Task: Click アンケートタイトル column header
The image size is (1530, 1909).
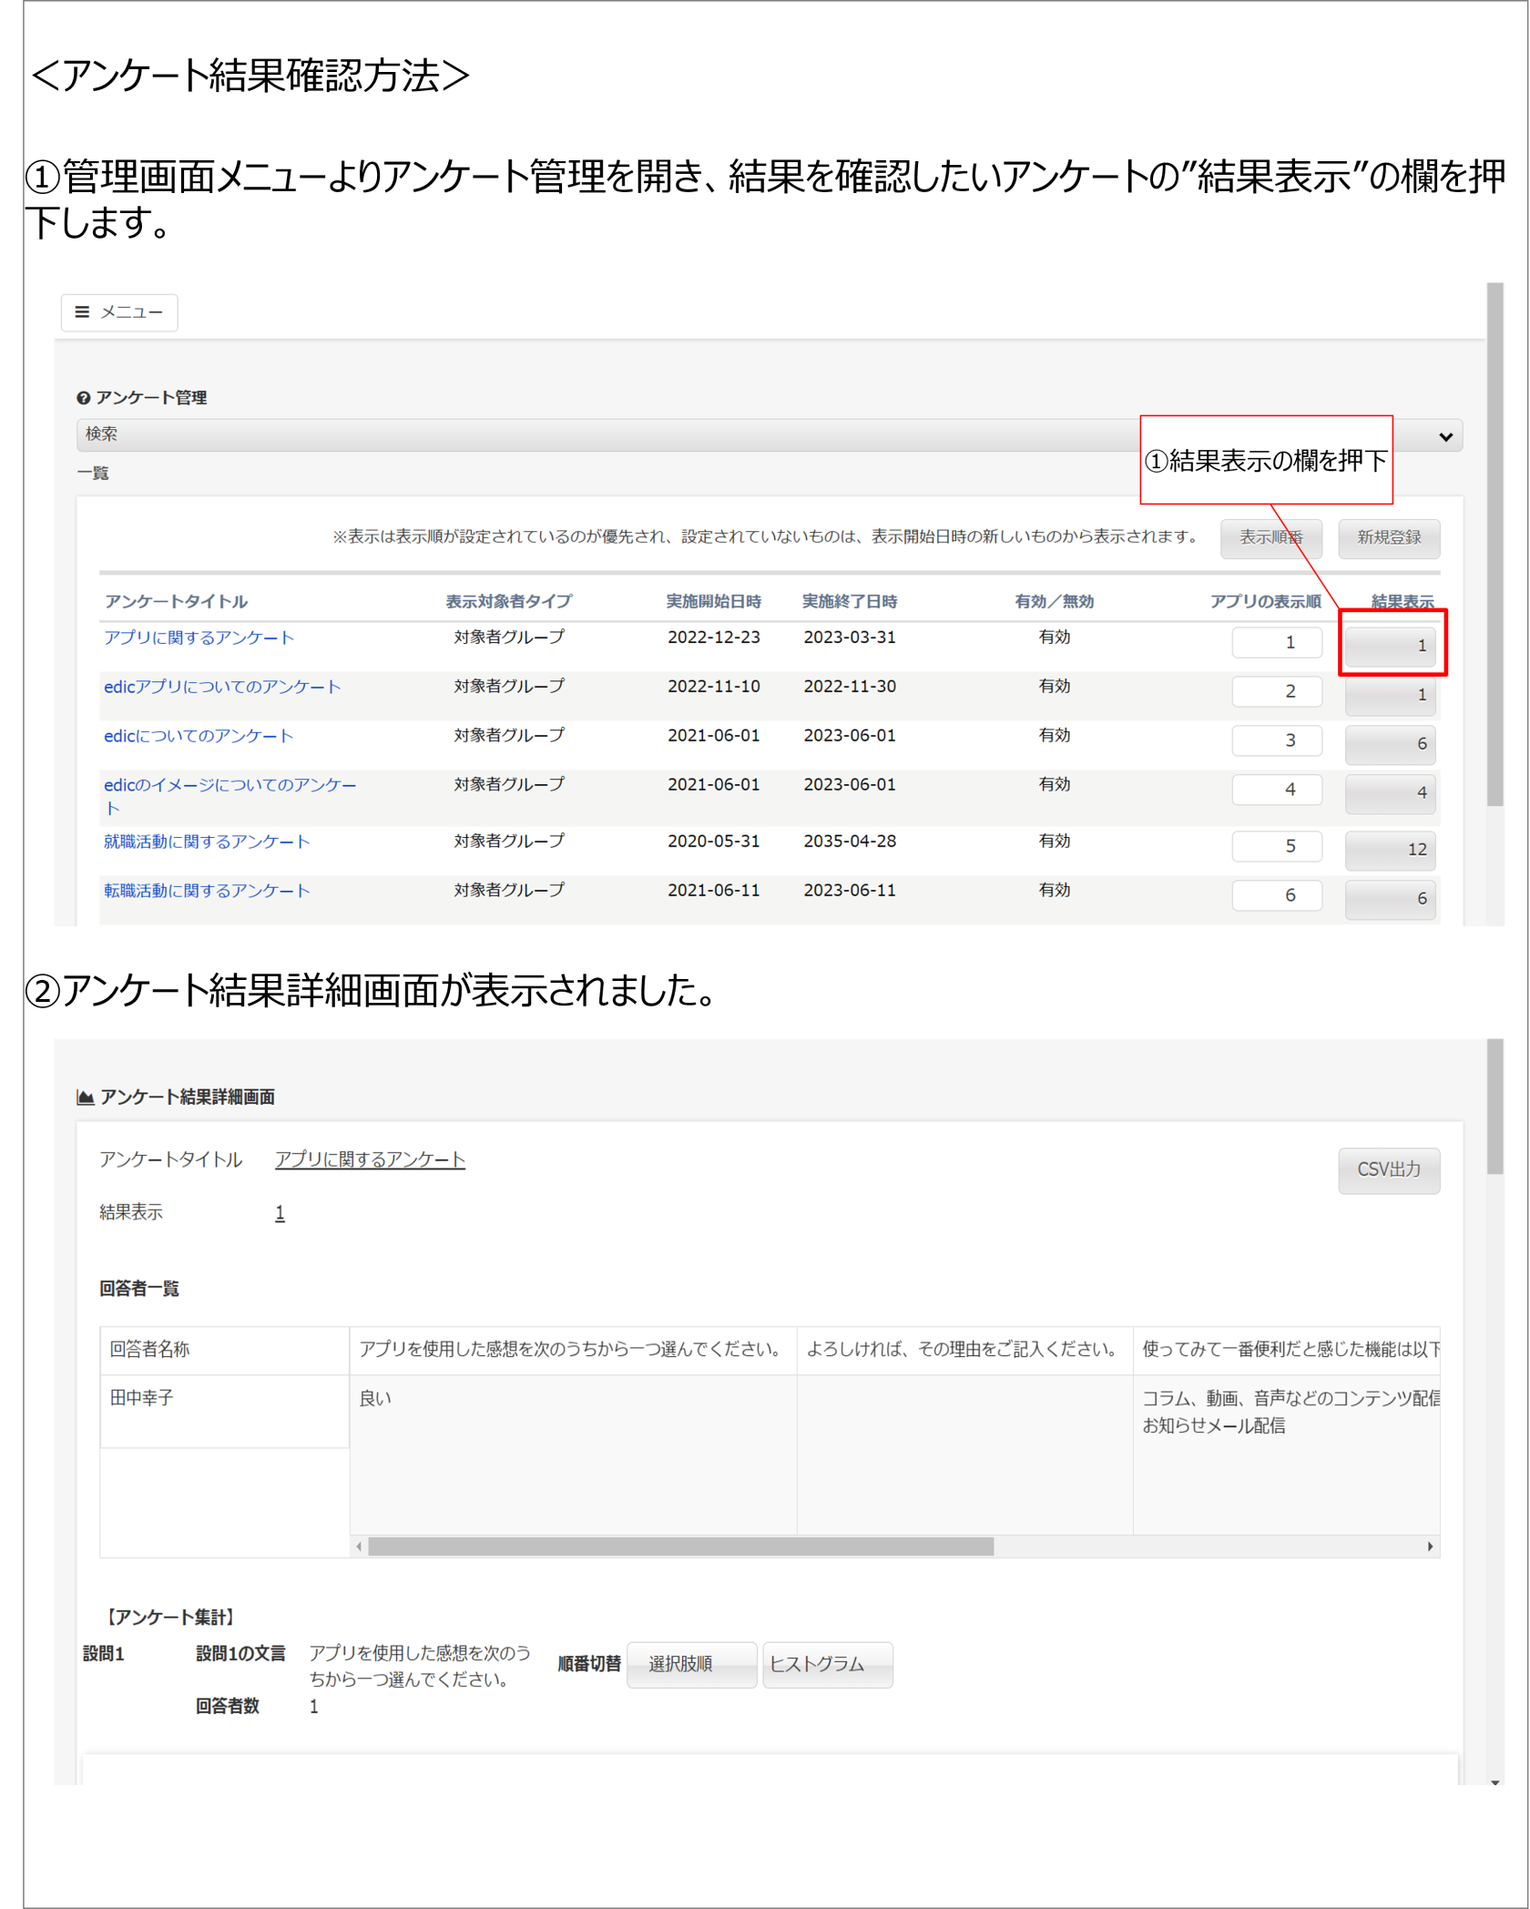Action: click(176, 601)
